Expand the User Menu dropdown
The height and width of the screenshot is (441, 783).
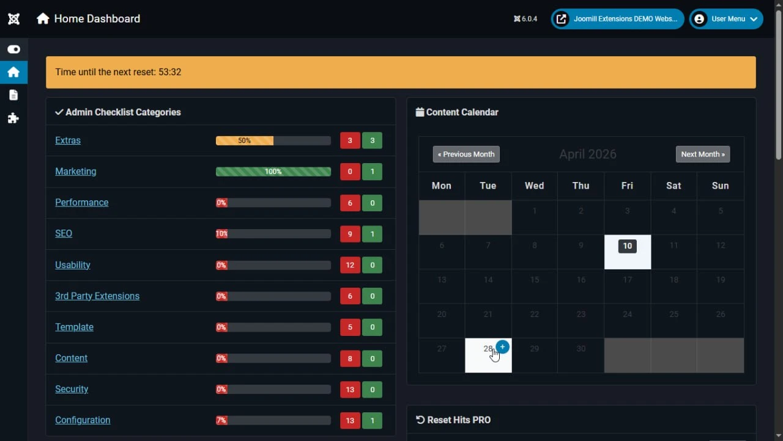[x=726, y=19]
